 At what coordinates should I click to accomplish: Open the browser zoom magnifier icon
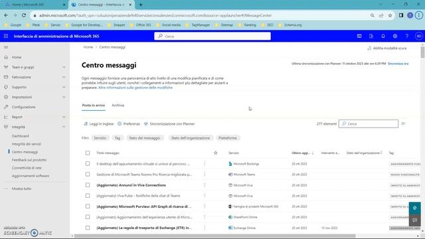pos(372,15)
